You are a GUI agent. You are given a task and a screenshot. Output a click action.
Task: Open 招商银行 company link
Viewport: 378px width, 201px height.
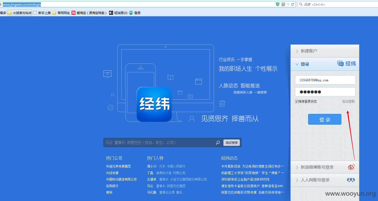click(112, 186)
